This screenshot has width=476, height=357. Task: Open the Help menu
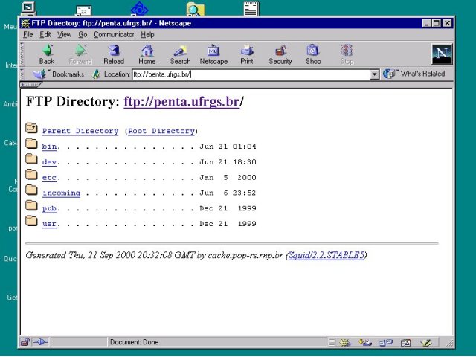tap(147, 35)
